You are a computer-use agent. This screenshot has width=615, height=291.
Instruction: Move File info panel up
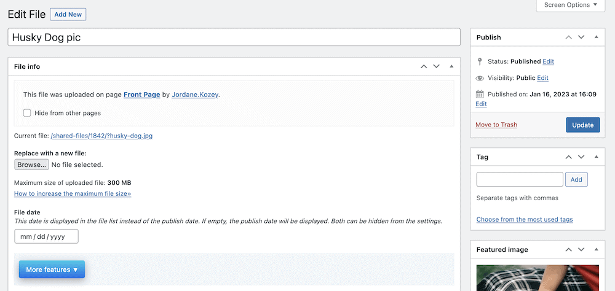coord(424,66)
